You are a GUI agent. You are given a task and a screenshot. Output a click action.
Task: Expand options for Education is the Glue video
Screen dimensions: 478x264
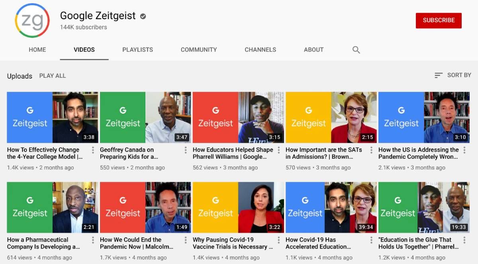point(464,240)
